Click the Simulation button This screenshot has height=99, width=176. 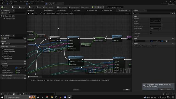pos(85,7)
